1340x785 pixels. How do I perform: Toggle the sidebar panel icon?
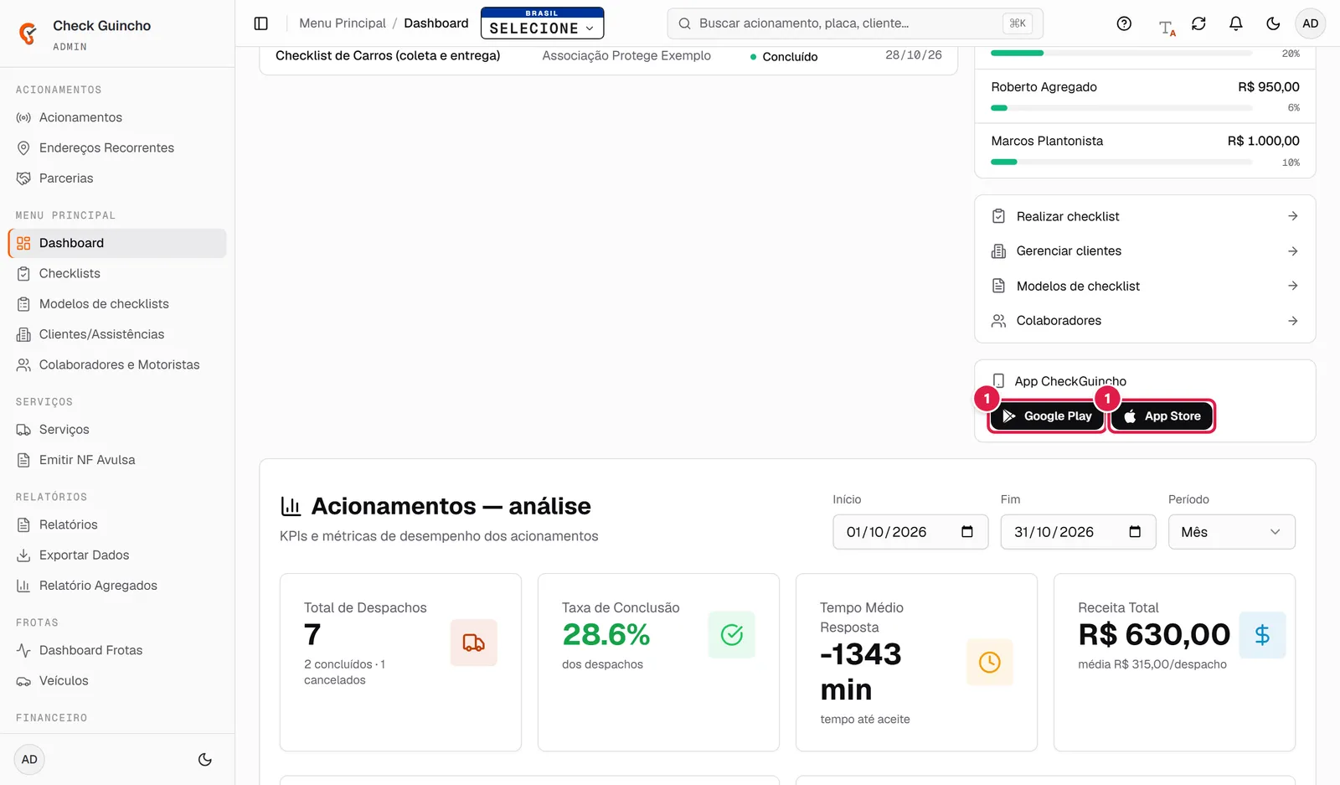(x=261, y=23)
